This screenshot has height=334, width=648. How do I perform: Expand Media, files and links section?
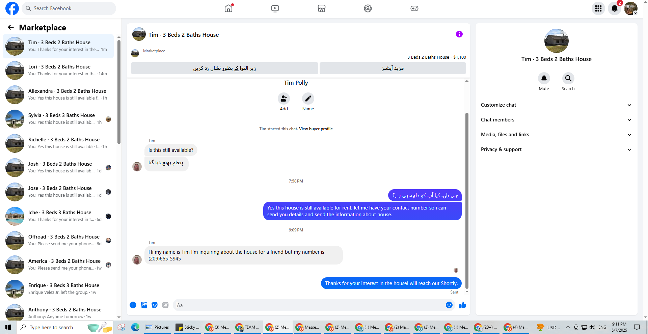[556, 135]
